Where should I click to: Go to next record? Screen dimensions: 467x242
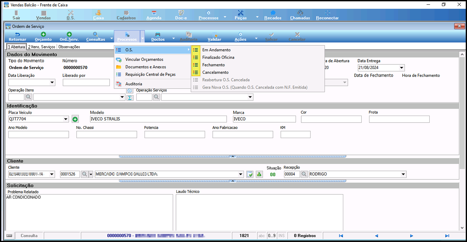click(x=412, y=236)
